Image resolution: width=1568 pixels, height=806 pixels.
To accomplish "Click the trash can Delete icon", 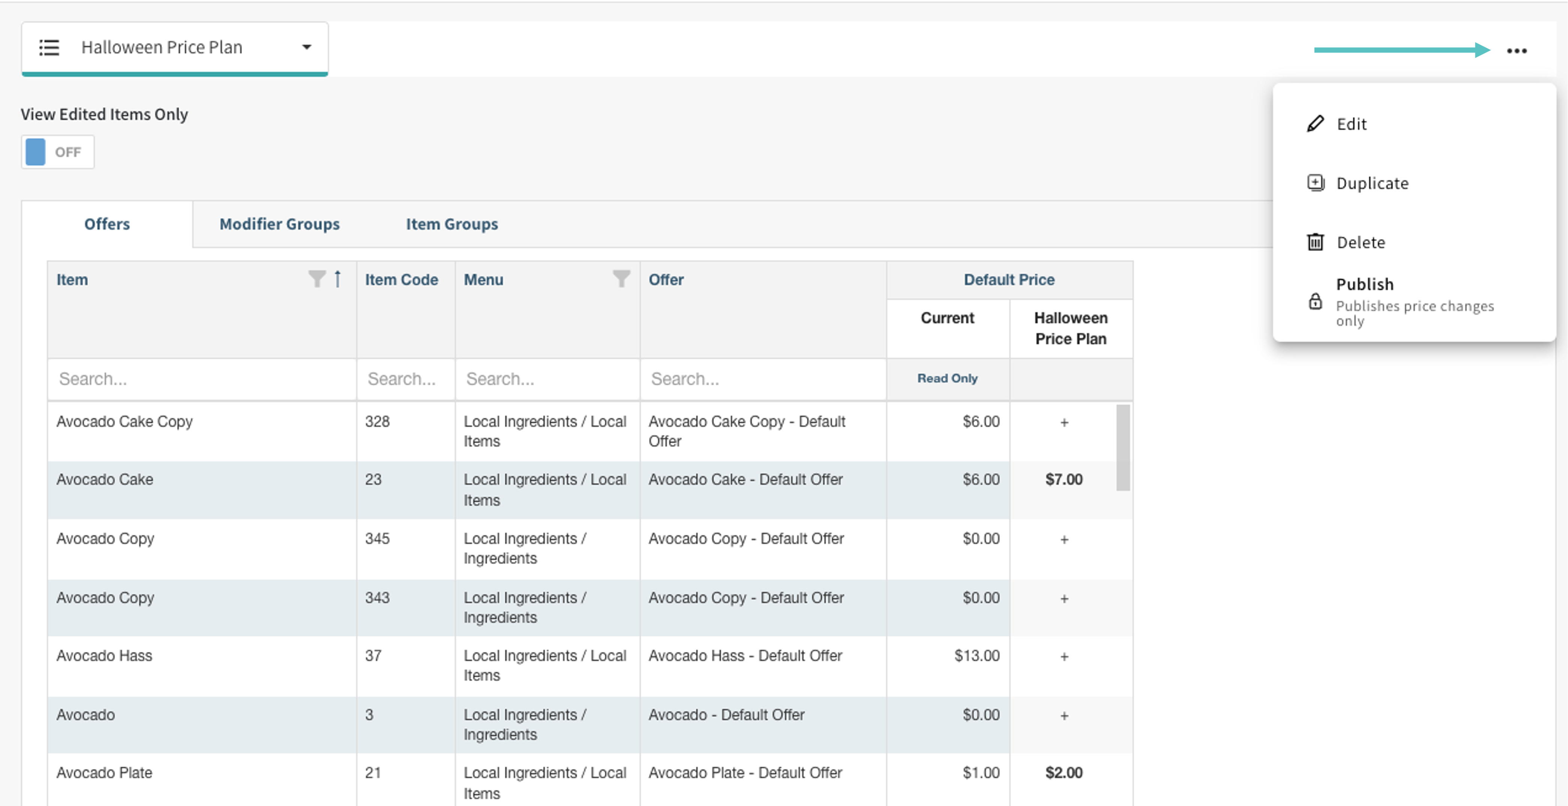I will (1316, 242).
